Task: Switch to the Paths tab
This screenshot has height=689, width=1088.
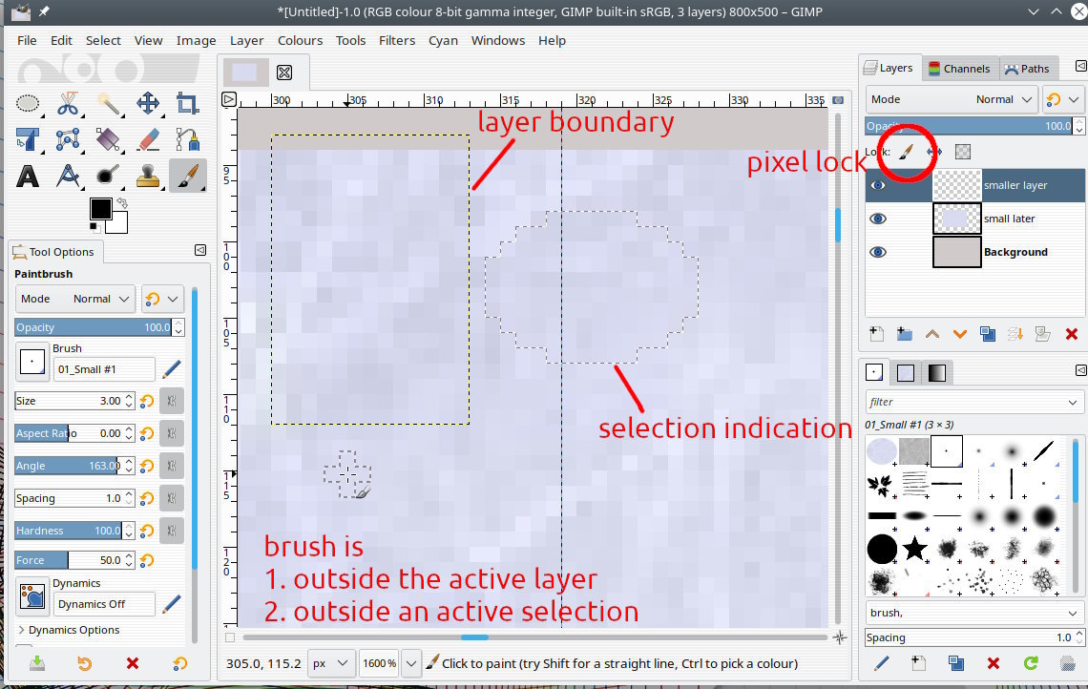Action: coord(1027,69)
